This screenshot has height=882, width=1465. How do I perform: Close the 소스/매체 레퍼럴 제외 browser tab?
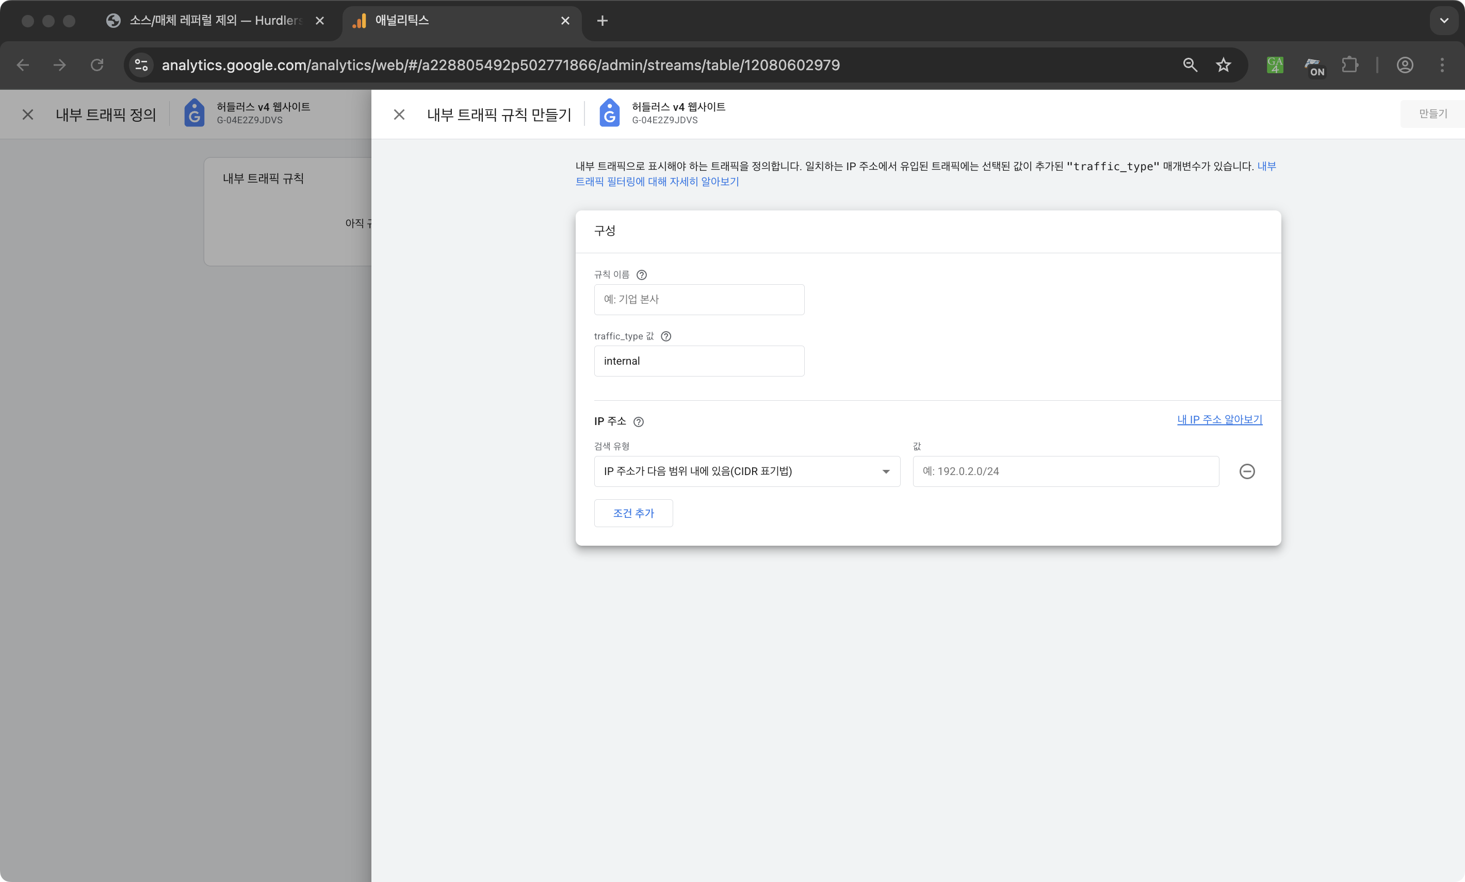click(x=320, y=21)
